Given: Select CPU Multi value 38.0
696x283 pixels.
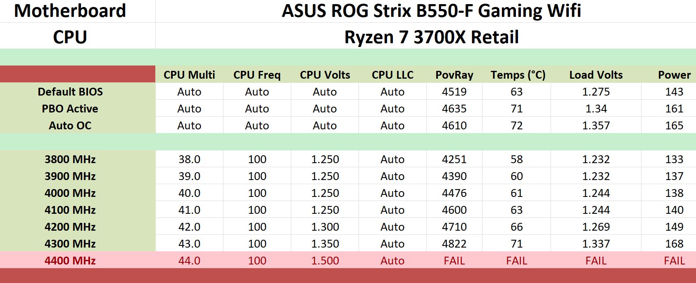Looking at the screenshot, I should tap(189, 159).
